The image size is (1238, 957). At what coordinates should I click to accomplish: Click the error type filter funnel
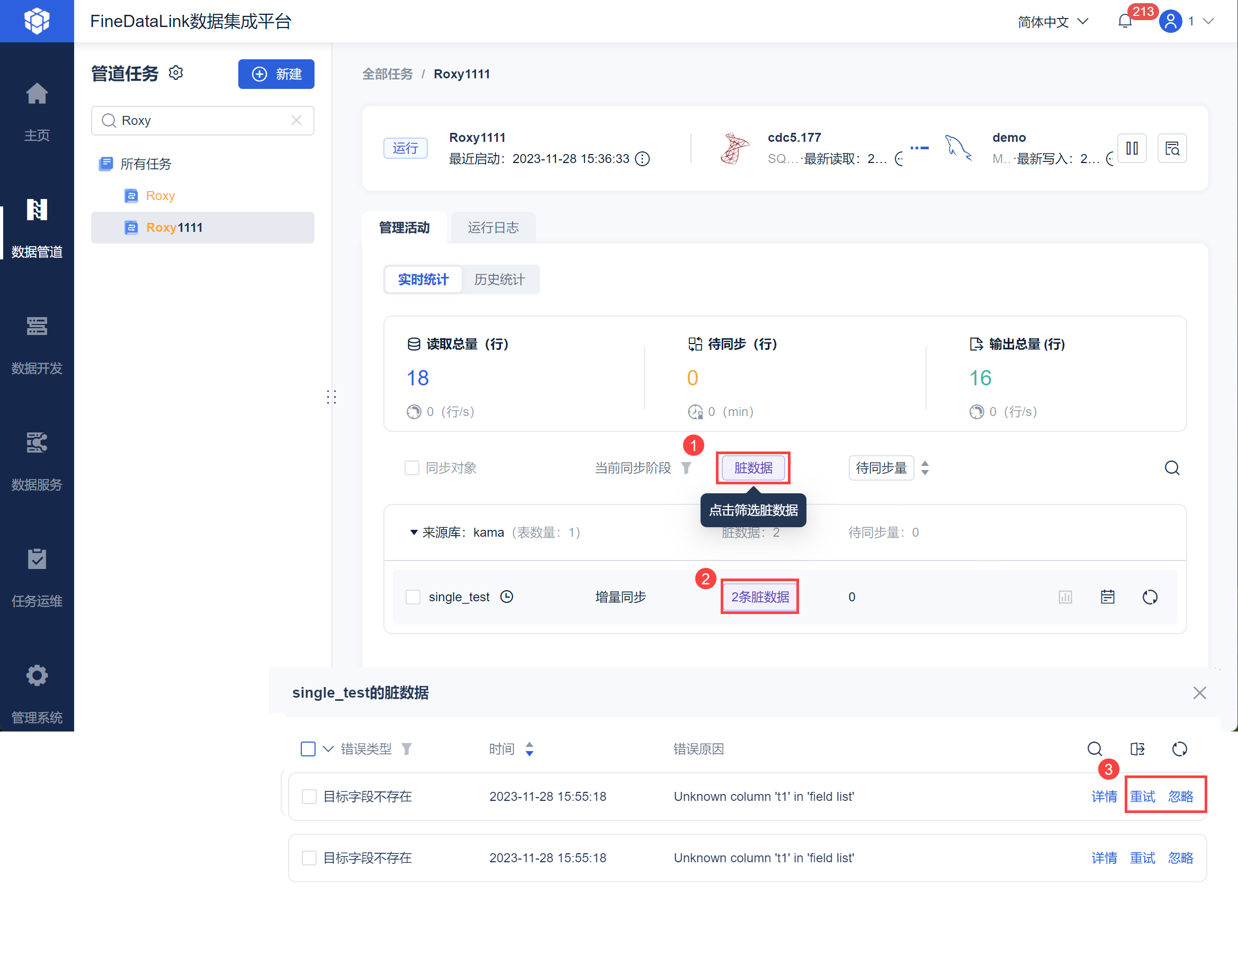pyautogui.click(x=407, y=749)
